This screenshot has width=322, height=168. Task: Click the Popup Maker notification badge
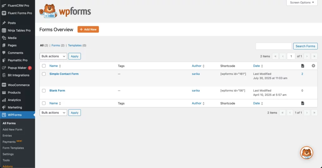(30, 68)
